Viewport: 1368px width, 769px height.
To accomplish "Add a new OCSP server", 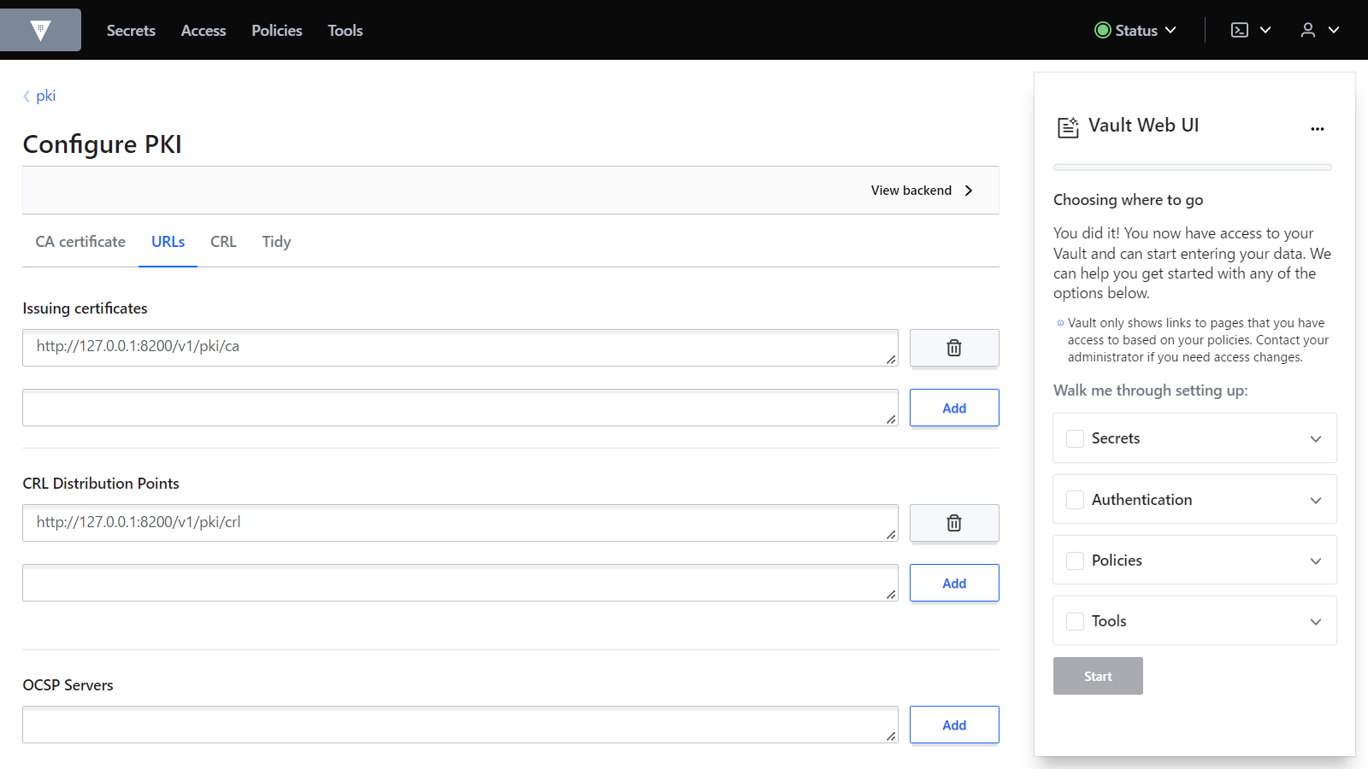I will click(x=954, y=725).
